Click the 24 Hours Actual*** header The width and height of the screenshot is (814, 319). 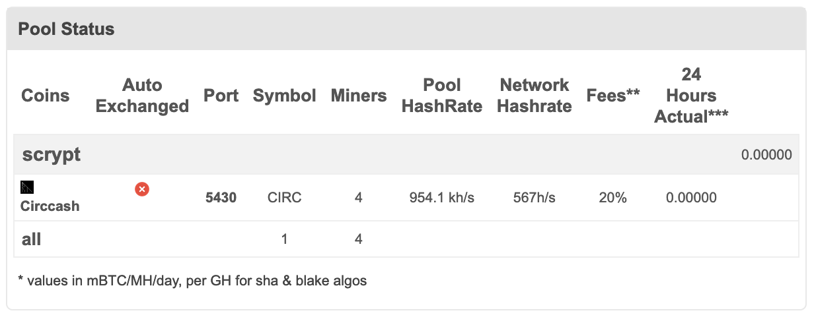click(691, 95)
